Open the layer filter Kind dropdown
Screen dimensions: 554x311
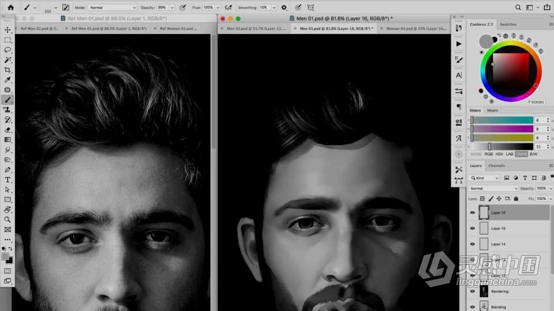pos(484,178)
